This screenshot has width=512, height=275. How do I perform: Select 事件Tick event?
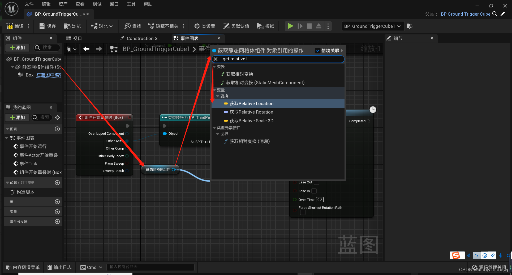28,164
